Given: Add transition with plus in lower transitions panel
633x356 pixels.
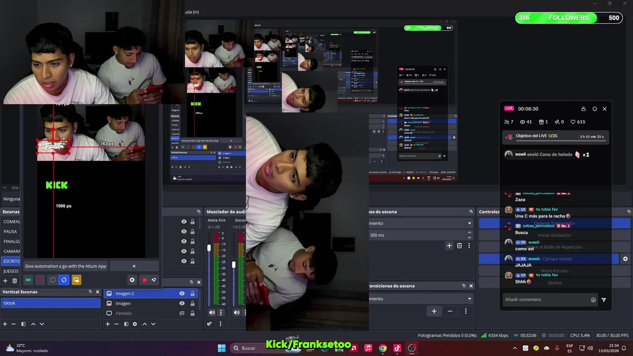Looking at the screenshot, I should tap(434, 311).
